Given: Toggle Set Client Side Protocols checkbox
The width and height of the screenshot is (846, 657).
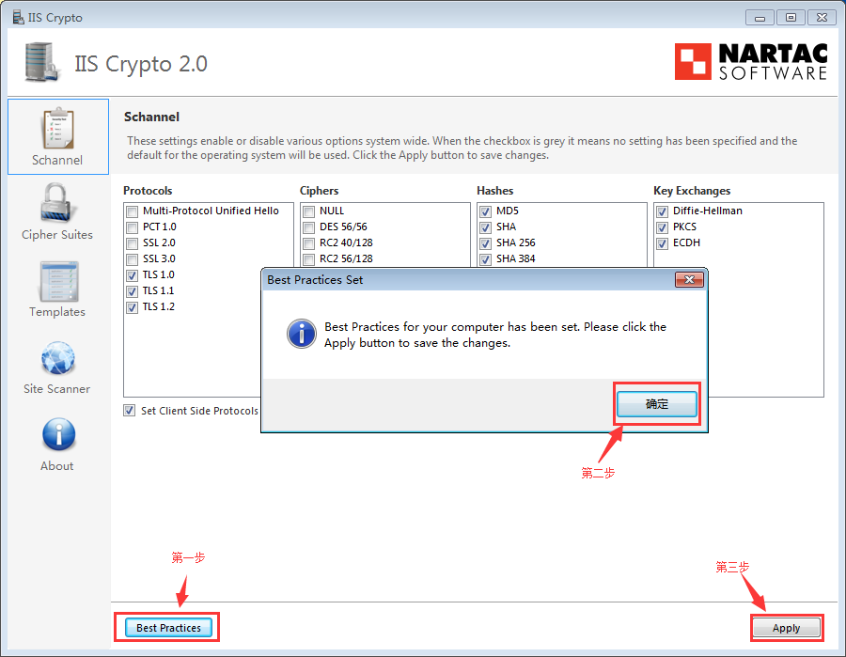Looking at the screenshot, I should click(130, 411).
